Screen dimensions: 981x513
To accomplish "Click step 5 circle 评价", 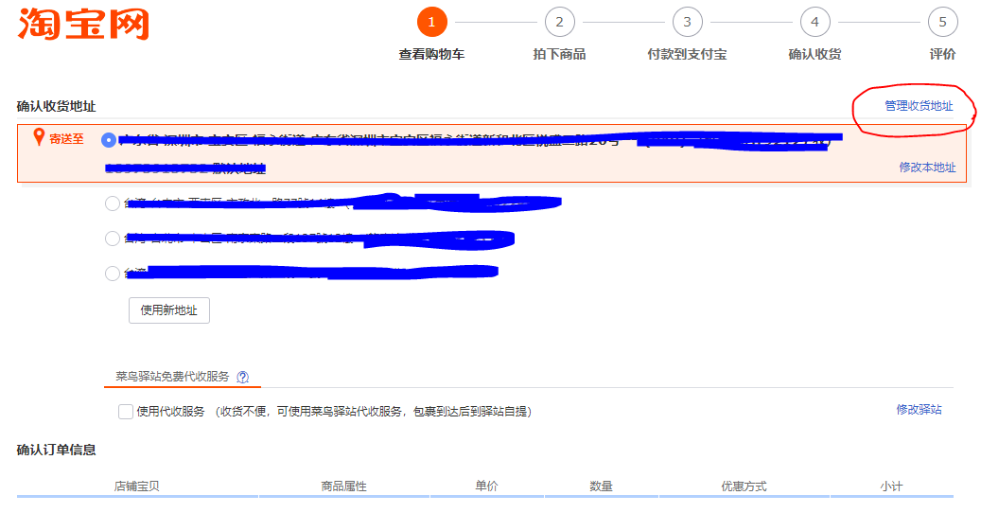I will [x=942, y=22].
